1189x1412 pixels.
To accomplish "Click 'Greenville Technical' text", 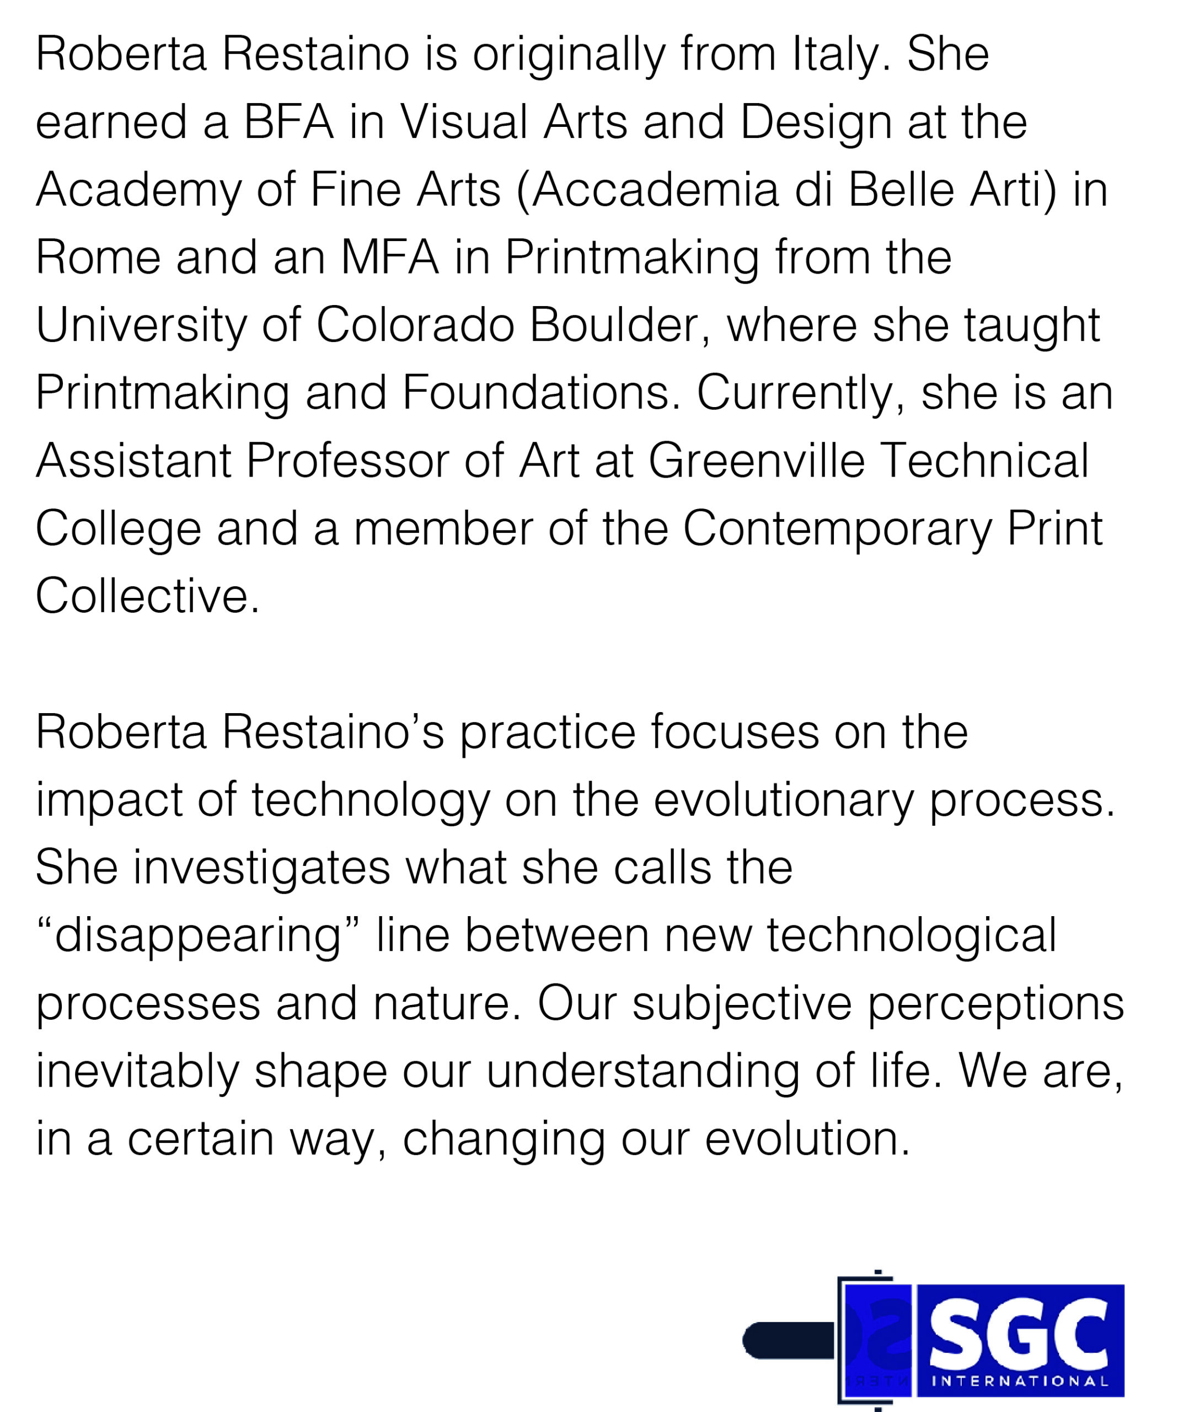I will [x=868, y=461].
